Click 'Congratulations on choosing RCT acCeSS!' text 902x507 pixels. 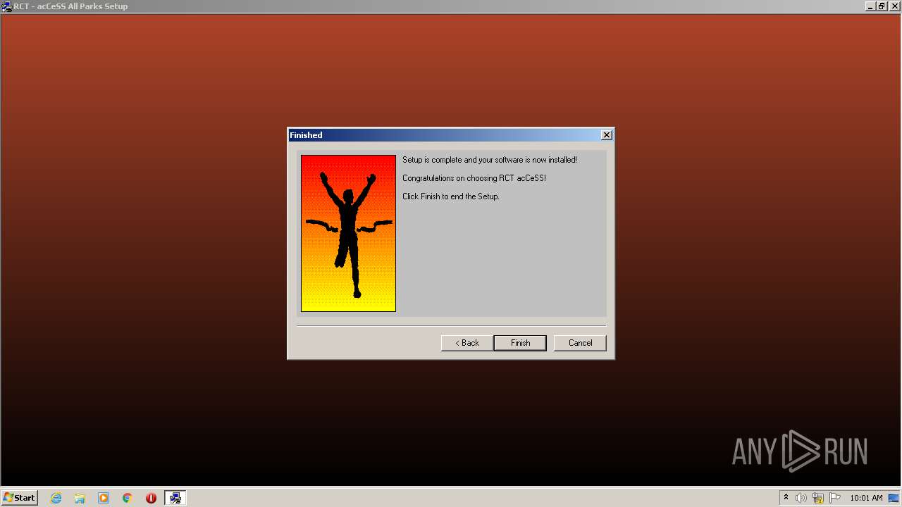[x=474, y=178]
